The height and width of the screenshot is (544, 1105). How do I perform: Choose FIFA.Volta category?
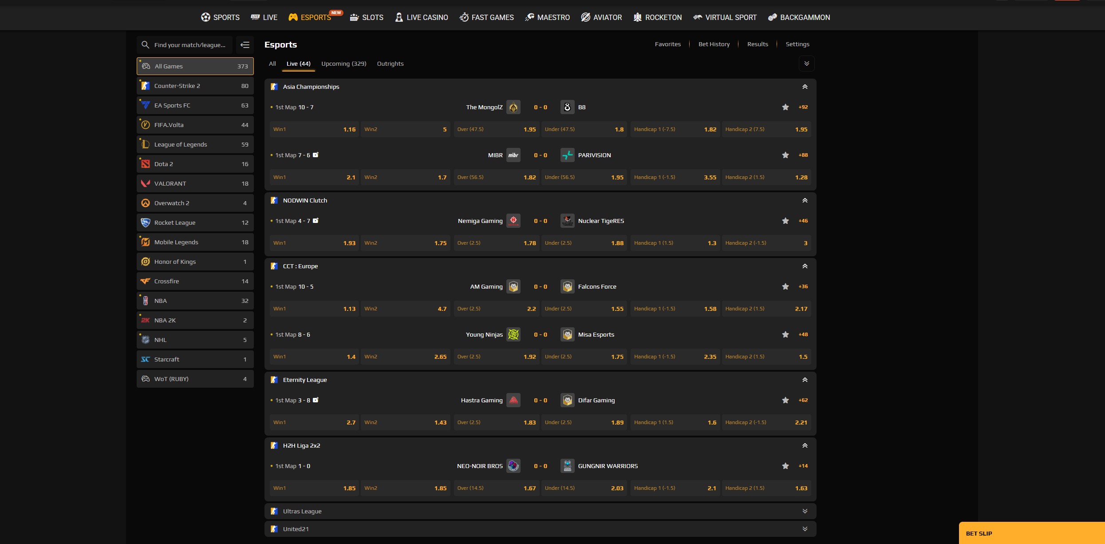coord(195,125)
